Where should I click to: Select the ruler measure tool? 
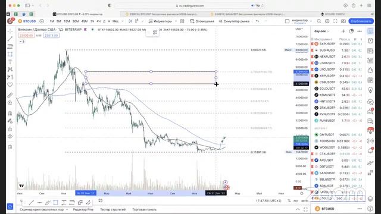point(10,95)
